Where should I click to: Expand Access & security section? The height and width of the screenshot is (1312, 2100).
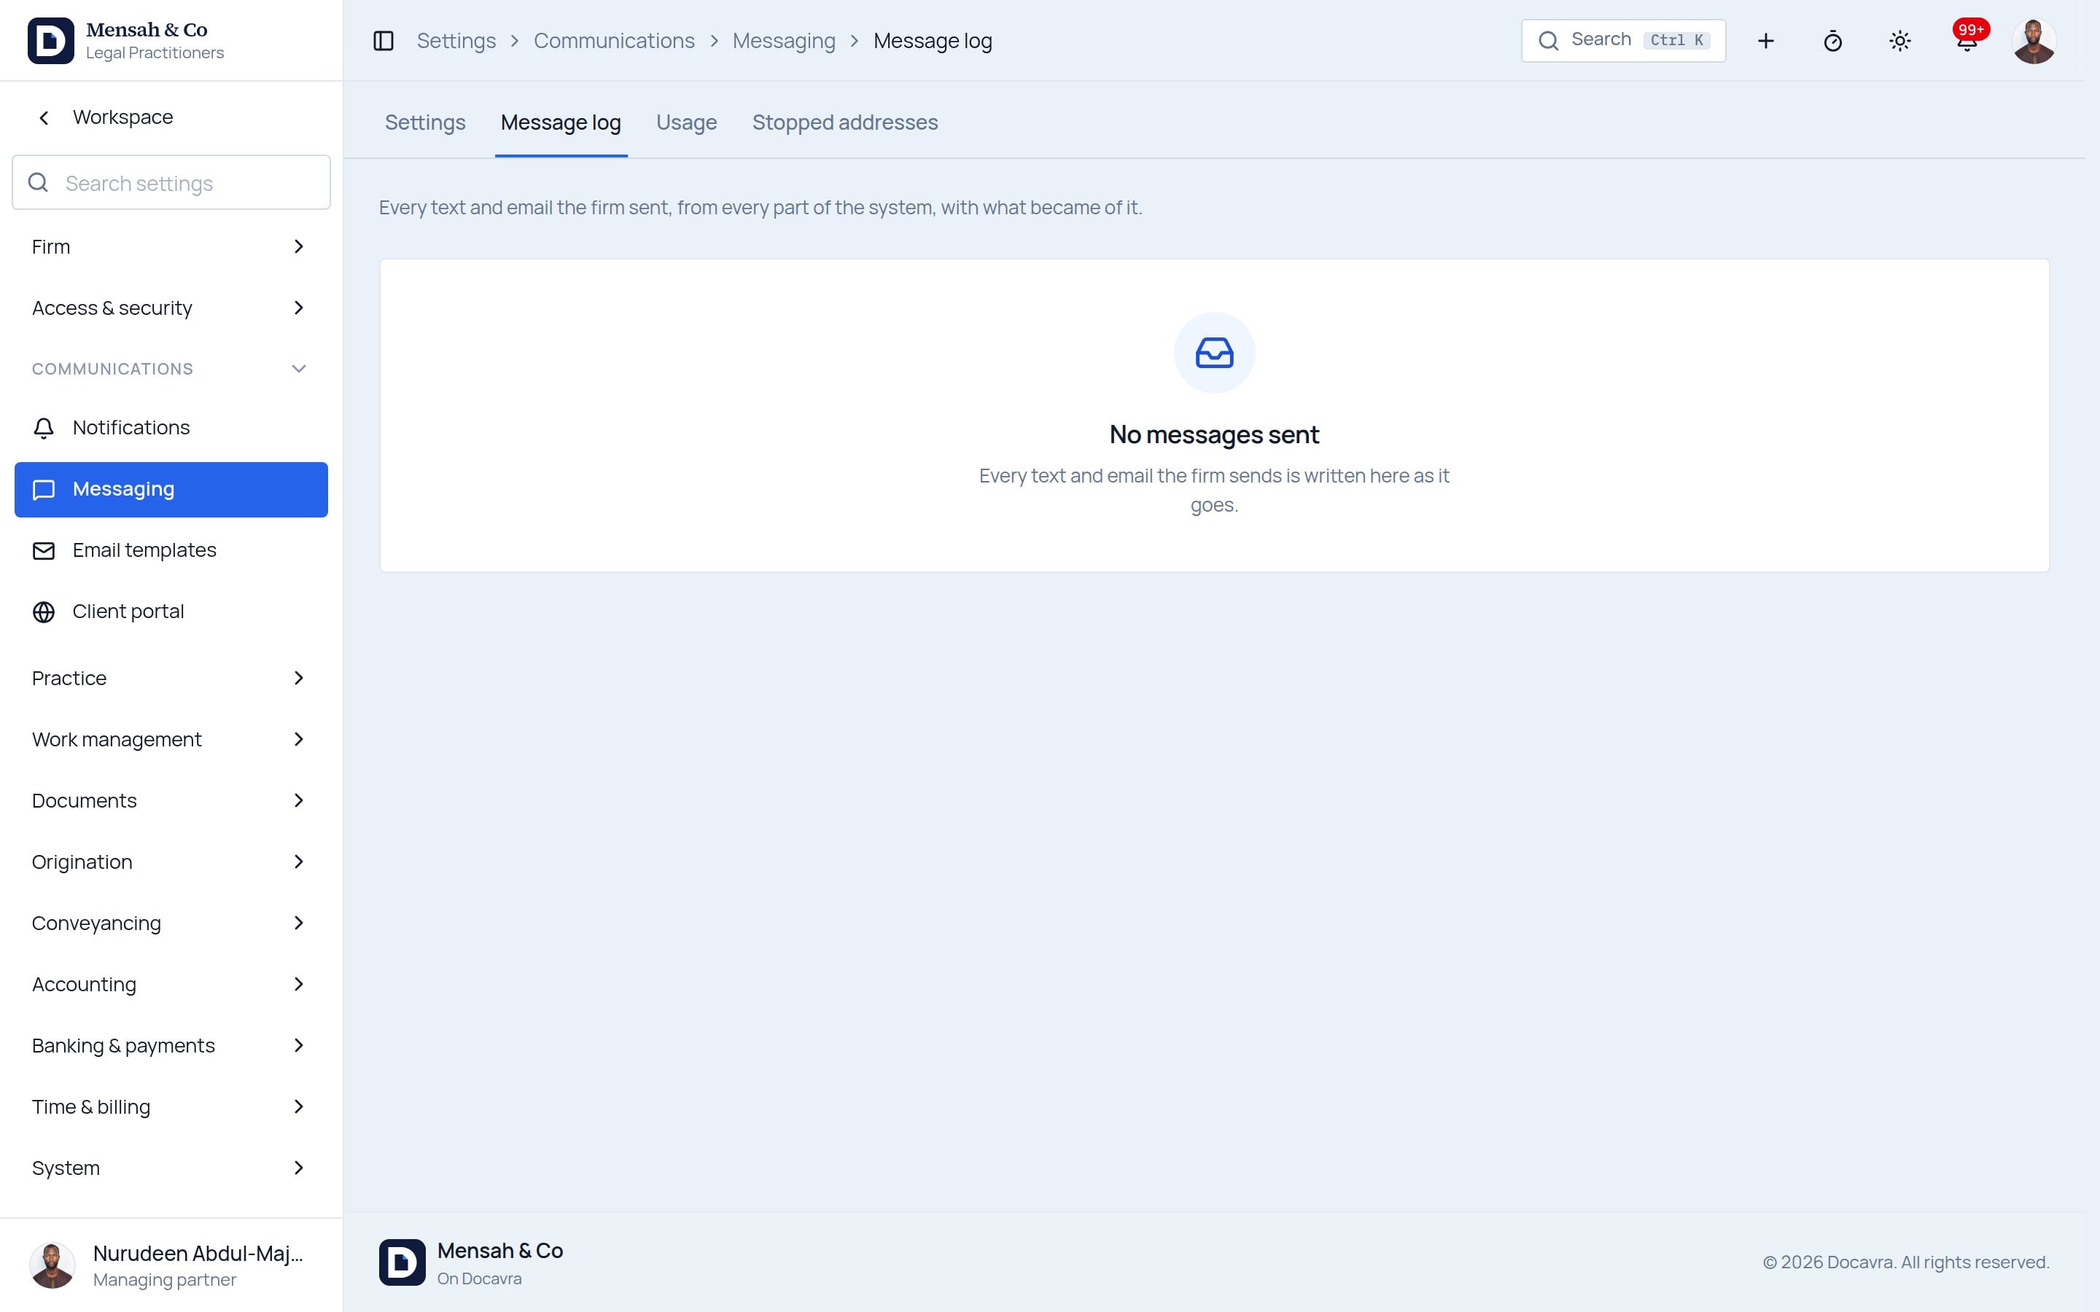pos(171,308)
